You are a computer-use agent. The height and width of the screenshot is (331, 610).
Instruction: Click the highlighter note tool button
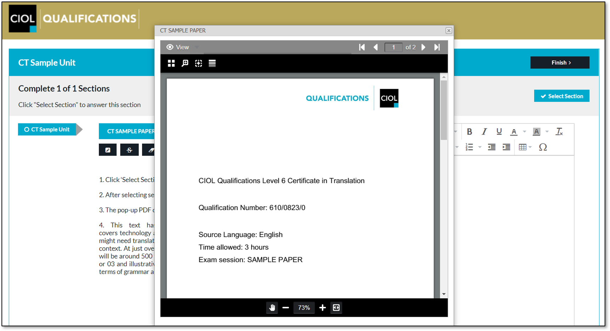click(108, 150)
